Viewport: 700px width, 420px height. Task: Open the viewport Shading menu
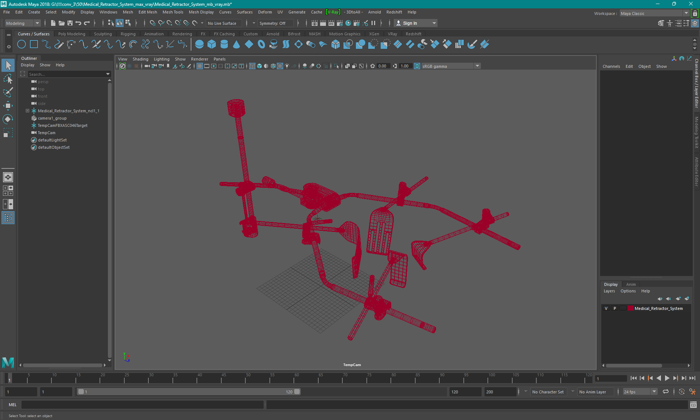coord(140,59)
